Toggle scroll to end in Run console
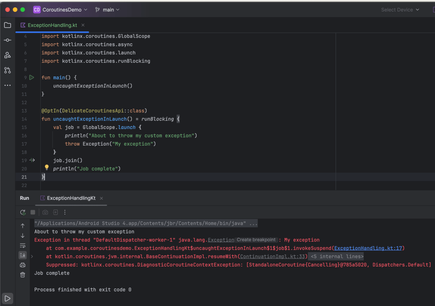Image resolution: width=435 pixels, height=306 pixels. [23, 255]
